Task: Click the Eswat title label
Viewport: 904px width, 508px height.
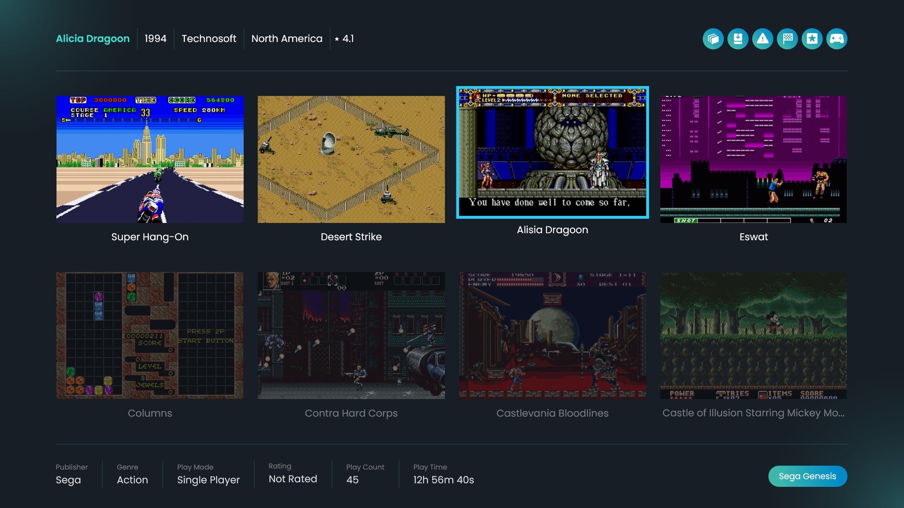Action: pos(754,237)
